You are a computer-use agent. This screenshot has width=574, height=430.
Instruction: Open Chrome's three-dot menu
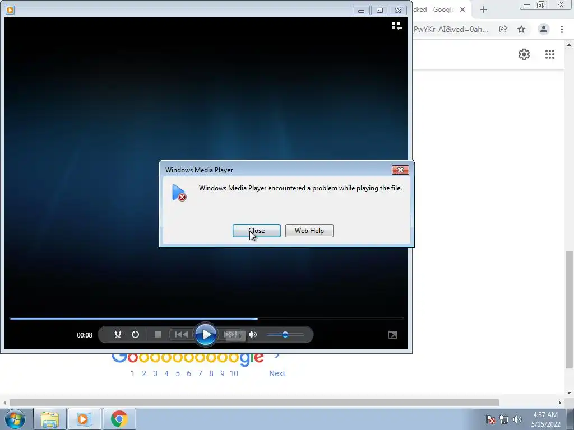tap(562, 29)
